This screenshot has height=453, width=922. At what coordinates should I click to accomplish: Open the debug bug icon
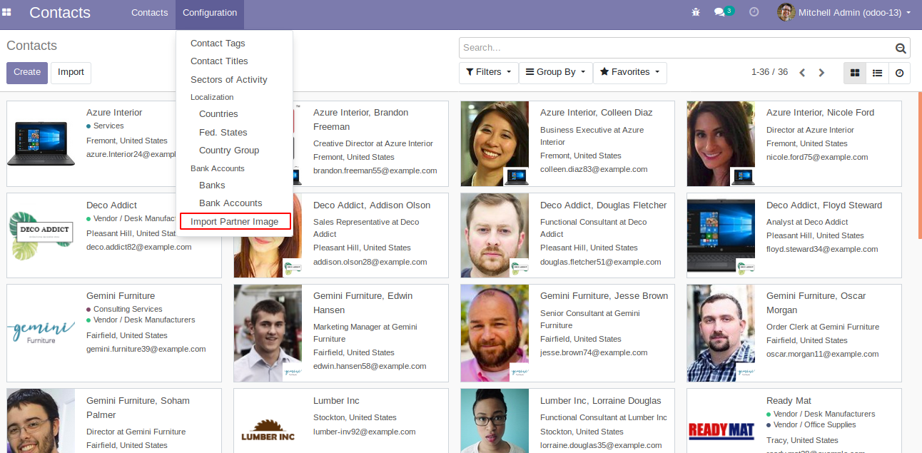pyautogui.click(x=696, y=12)
